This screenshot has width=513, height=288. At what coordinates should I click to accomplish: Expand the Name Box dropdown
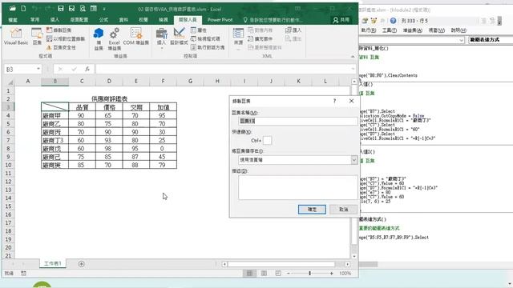coord(38,69)
